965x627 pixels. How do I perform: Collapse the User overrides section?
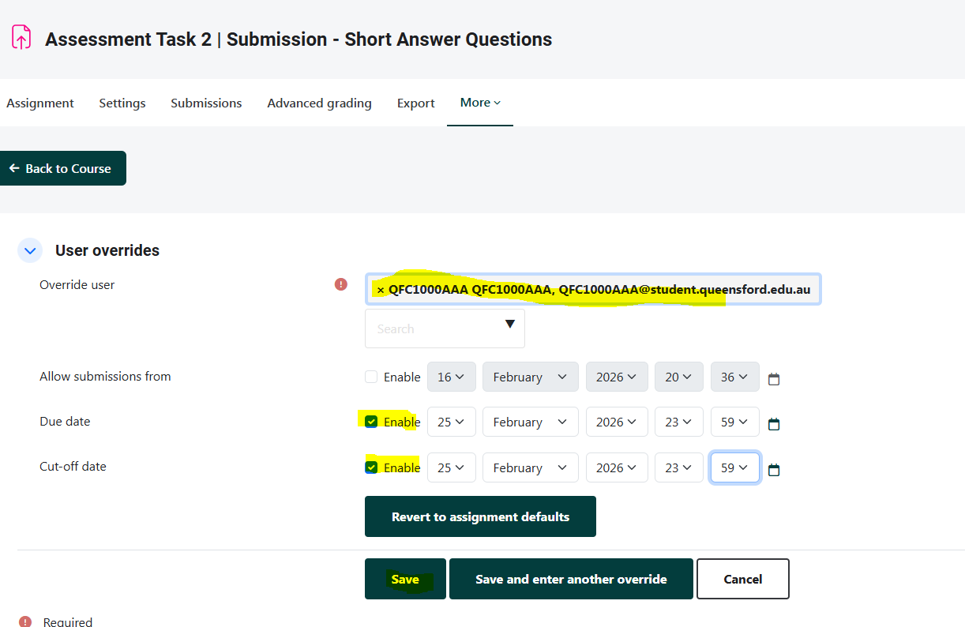(30, 251)
